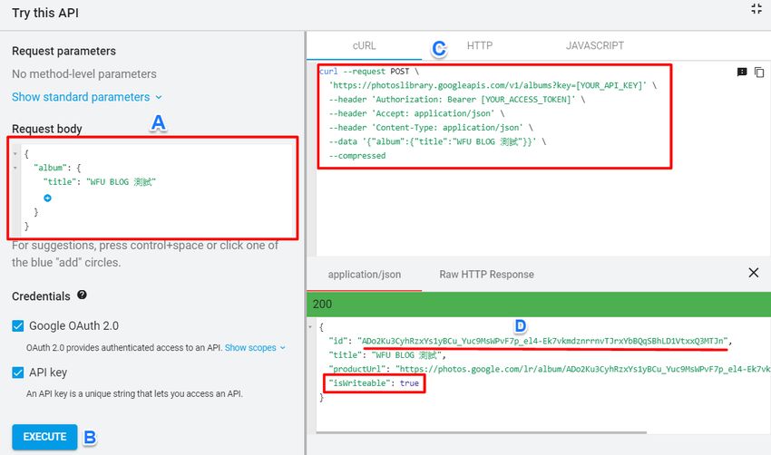Screen dimensions: 771x455
Task: Click the productUrl value in the response
Action: pos(583,369)
